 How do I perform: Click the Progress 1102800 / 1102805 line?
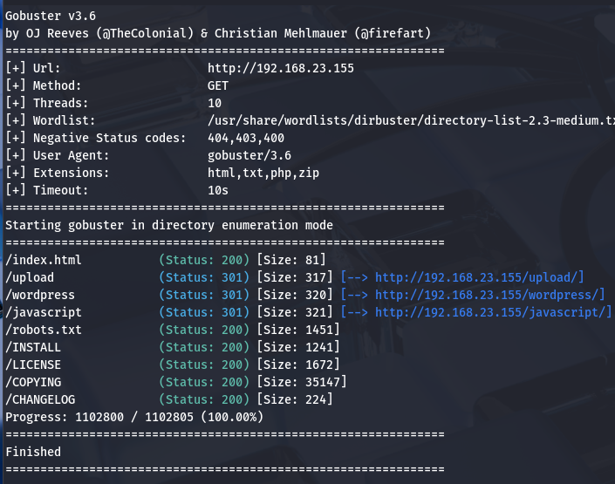pyautogui.click(x=134, y=417)
